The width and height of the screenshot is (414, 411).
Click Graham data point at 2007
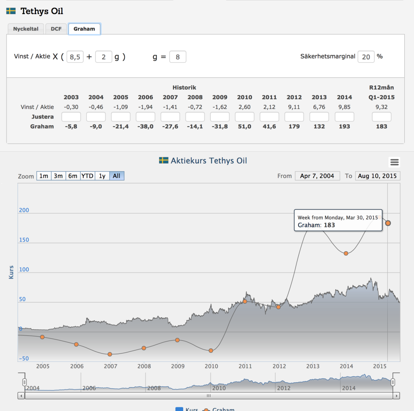(110, 354)
